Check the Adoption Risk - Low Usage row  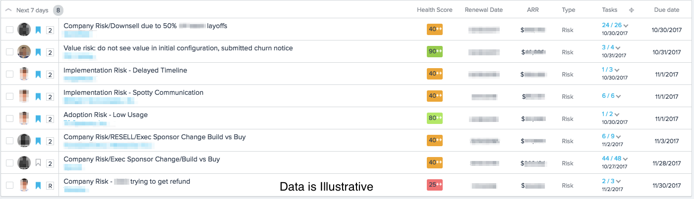[10, 119]
